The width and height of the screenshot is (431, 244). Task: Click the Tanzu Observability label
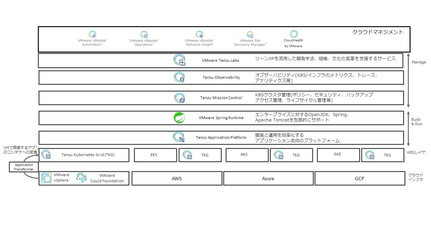[x=221, y=77]
